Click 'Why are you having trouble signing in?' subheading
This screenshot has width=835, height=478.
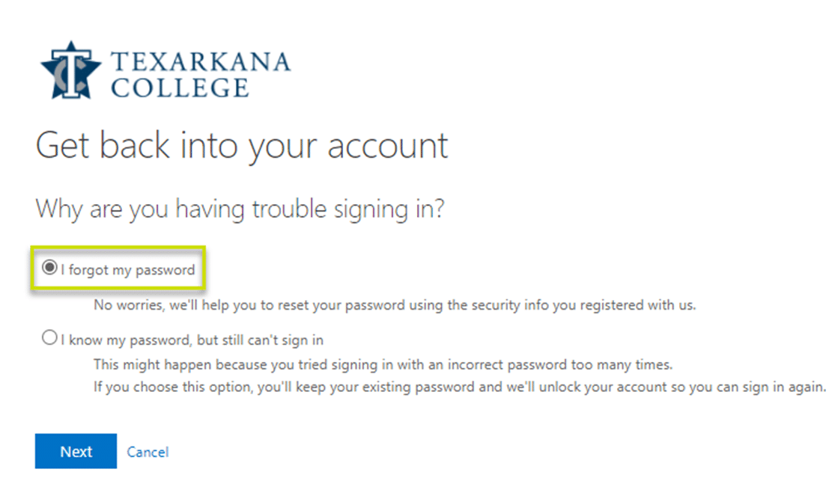tap(240, 209)
